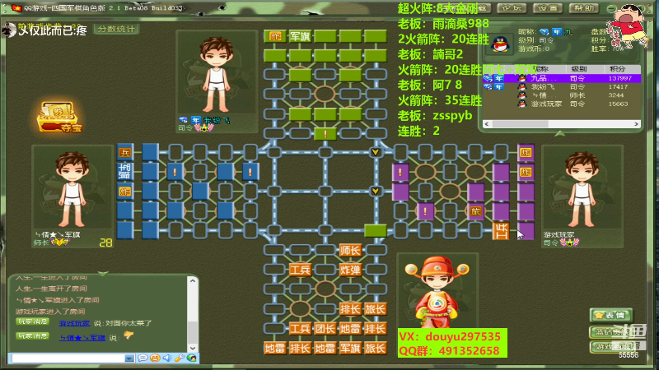The width and height of the screenshot is (659, 370).
Task: Select the 游戏玩家 row with score 15663
Action: click(562, 104)
